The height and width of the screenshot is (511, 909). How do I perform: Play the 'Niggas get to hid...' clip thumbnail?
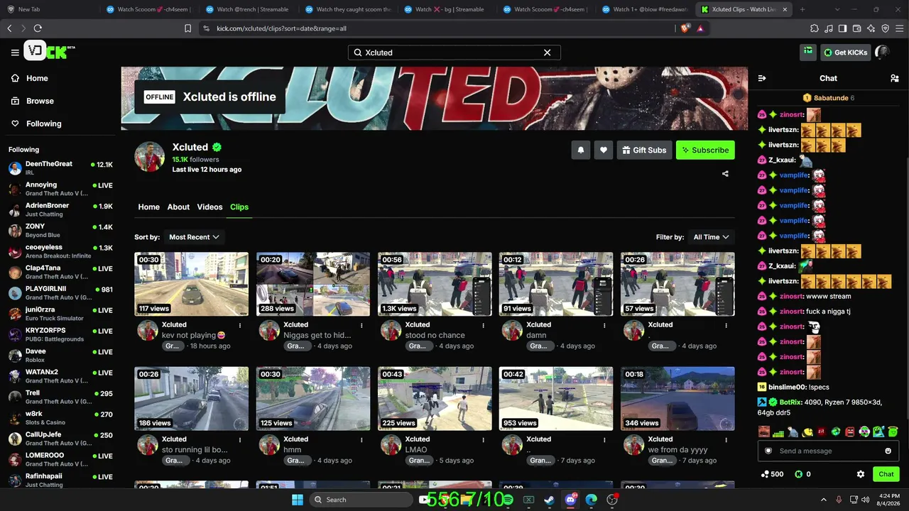click(x=313, y=284)
